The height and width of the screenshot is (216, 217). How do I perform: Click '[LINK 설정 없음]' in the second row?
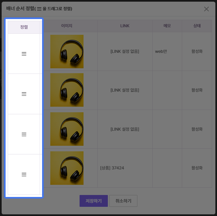(125, 90)
